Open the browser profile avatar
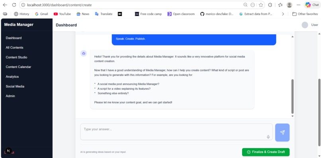This screenshot has height=158, width=321. coord(289,5)
